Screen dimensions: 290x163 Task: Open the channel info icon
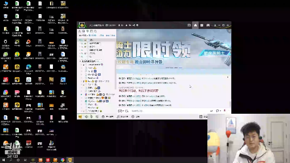137,25
